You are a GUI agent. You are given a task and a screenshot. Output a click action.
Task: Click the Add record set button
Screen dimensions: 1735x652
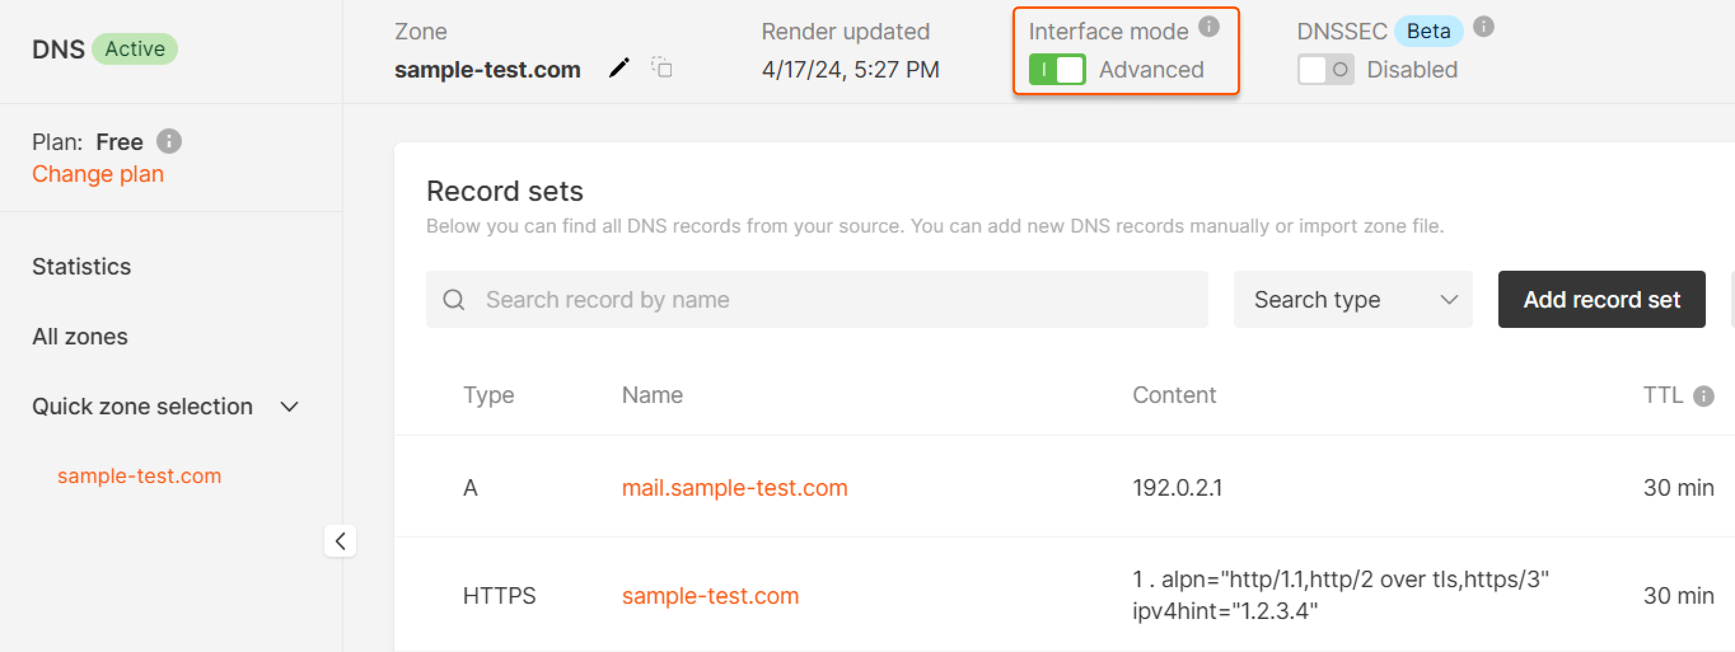(1601, 299)
